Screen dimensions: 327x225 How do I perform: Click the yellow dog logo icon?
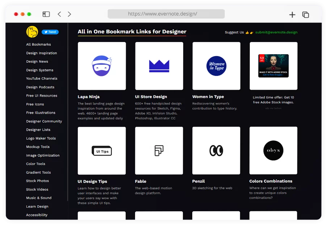pyautogui.click(x=32, y=32)
